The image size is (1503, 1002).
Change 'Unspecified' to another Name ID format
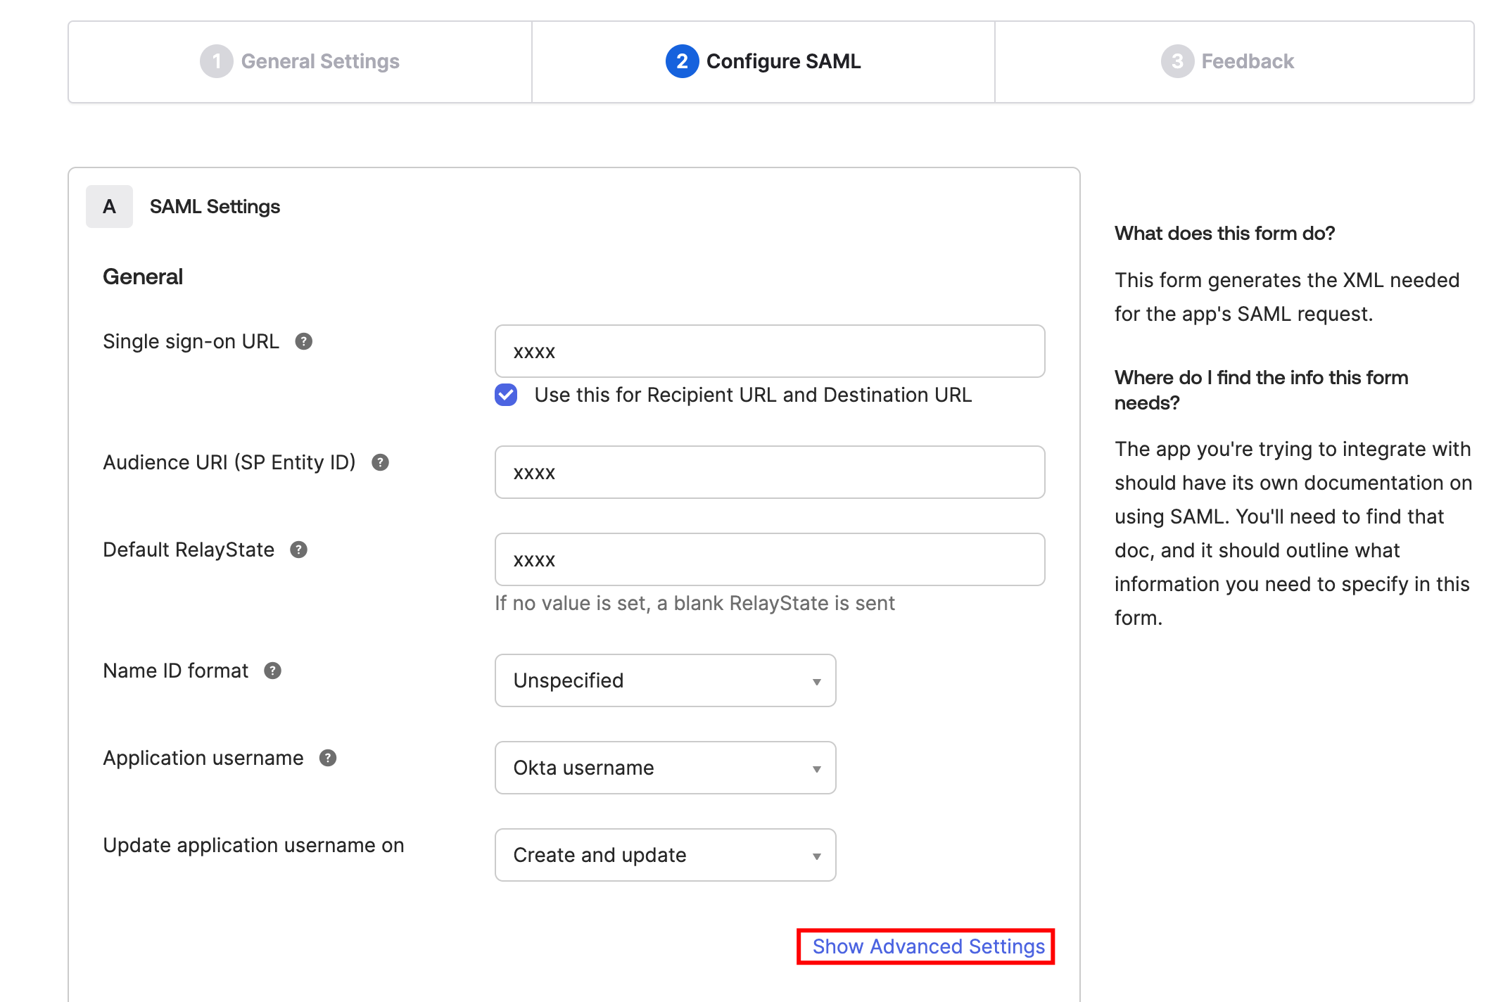tap(664, 680)
